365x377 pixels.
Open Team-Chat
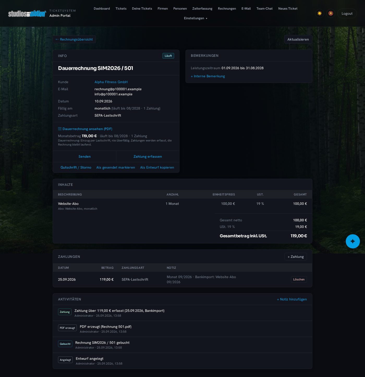coord(265,9)
